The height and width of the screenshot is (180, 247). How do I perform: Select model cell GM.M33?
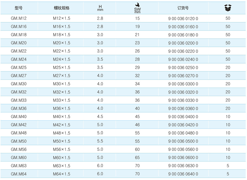click(x=18, y=100)
